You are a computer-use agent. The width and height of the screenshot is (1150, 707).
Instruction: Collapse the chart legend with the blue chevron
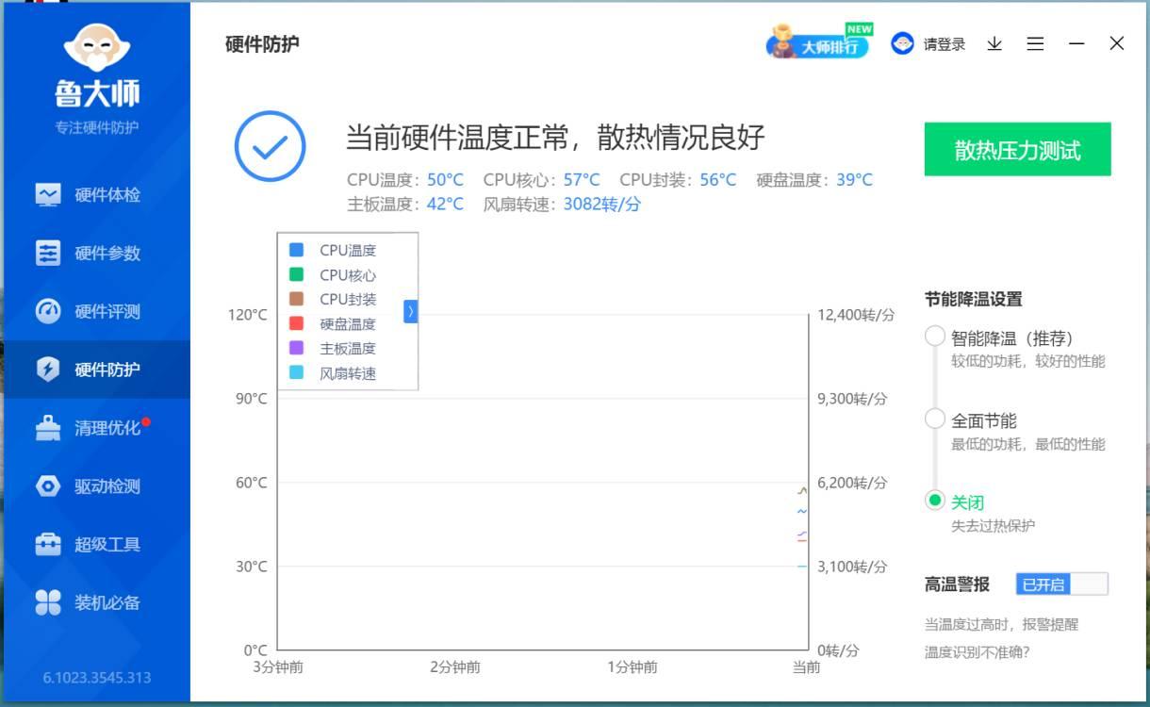pyautogui.click(x=410, y=311)
